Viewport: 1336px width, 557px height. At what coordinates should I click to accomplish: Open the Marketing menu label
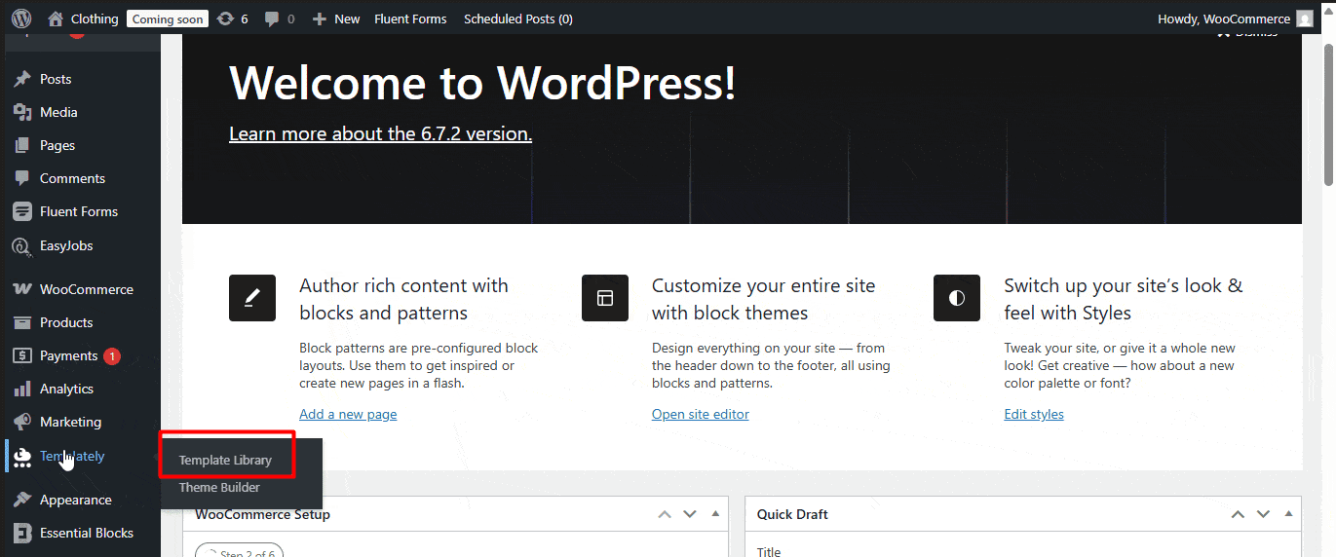[70, 422]
